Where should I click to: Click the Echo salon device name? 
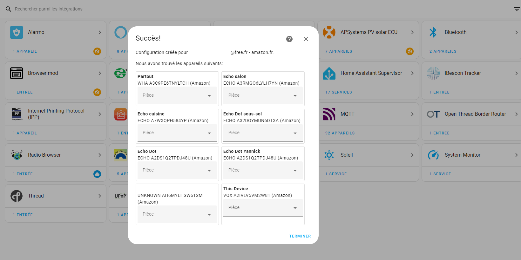click(235, 76)
